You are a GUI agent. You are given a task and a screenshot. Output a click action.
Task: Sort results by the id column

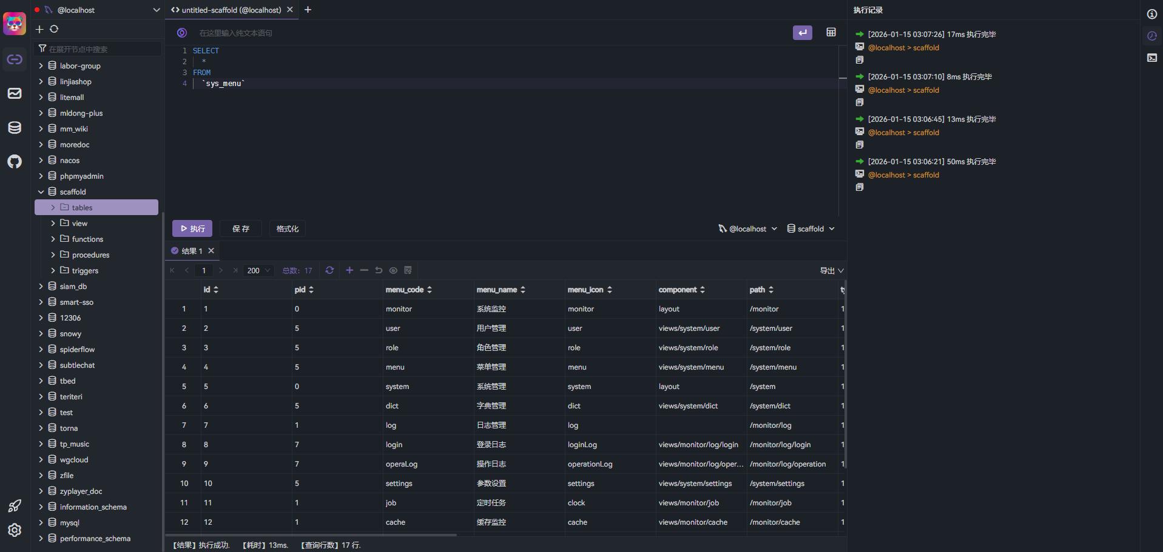click(216, 290)
